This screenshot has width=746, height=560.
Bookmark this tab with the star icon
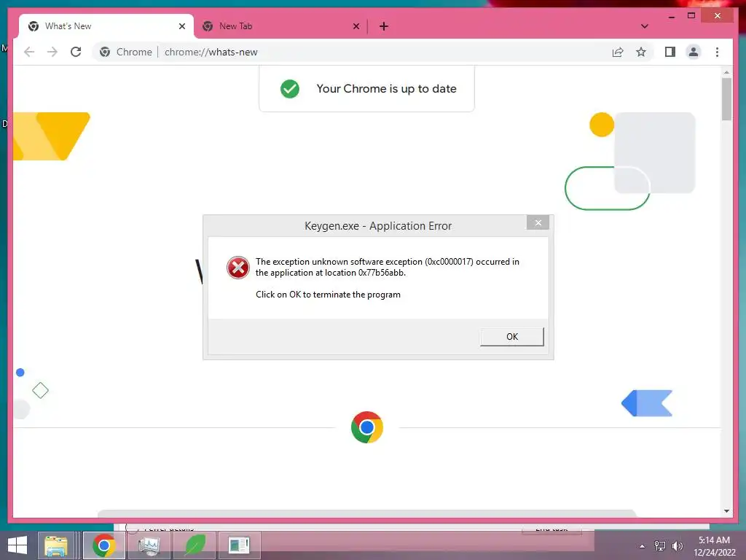point(641,52)
